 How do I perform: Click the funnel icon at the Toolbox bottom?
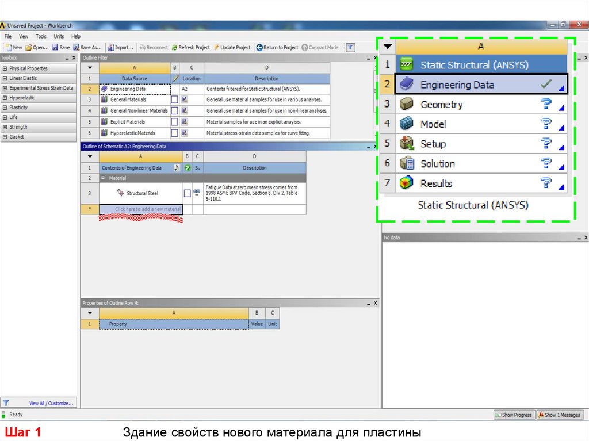(6, 402)
